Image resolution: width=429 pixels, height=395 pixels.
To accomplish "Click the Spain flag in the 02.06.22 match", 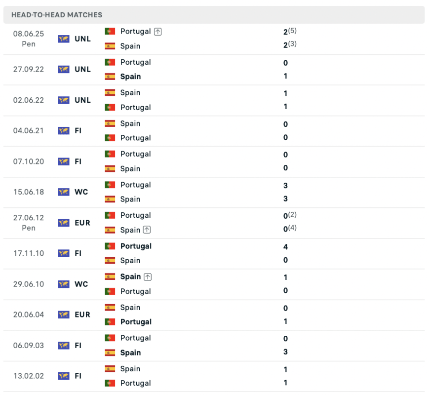I will point(110,92).
